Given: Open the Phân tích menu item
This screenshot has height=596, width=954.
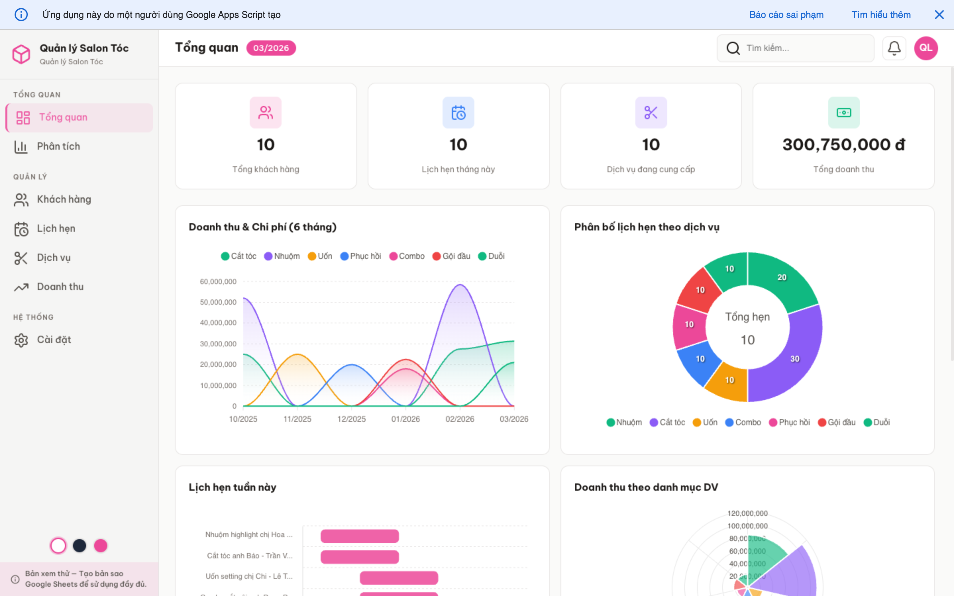Looking at the screenshot, I should (x=58, y=146).
